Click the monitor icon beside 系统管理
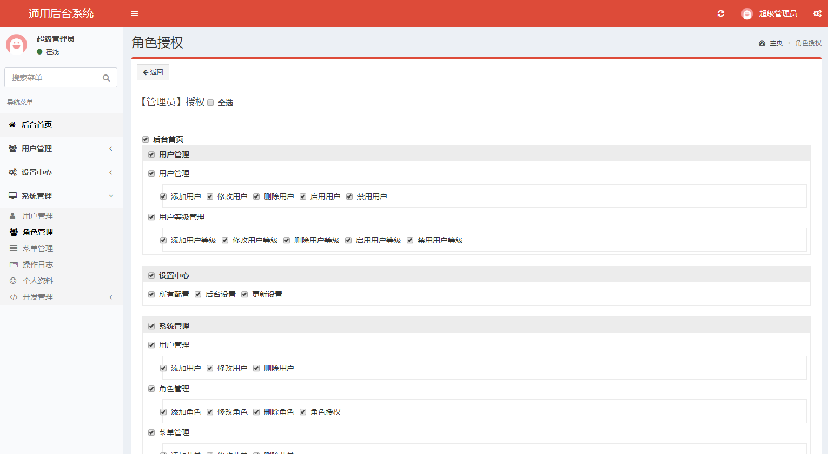 (12, 196)
